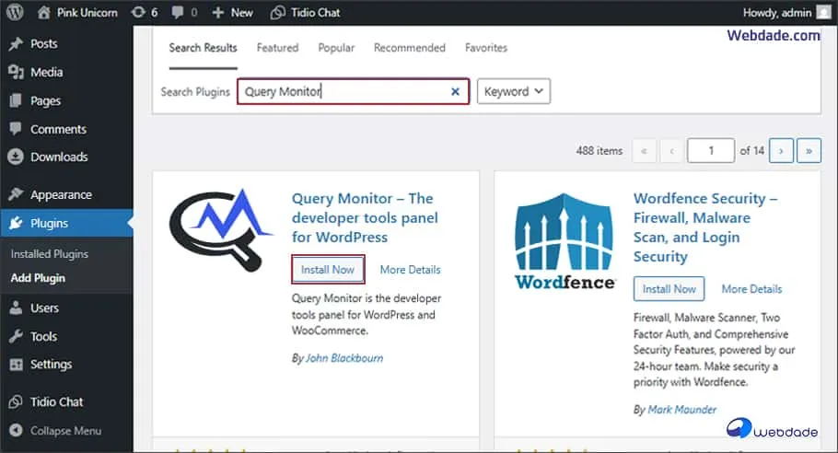Open the updates icon showing 6
This screenshot has height=453, width=838.
point(144,13)
